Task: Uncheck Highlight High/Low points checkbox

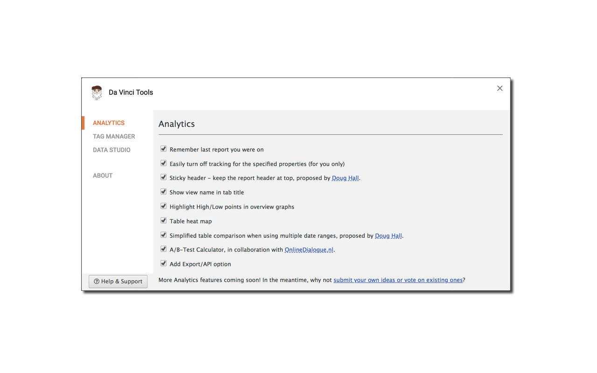Action: [x=163, y=206]
